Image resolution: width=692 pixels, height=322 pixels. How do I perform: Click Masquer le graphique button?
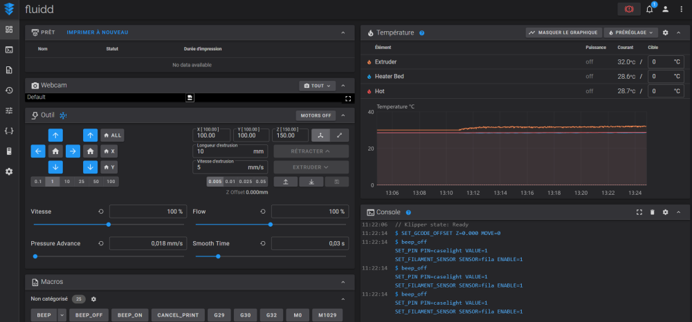(x=563, y=32)
